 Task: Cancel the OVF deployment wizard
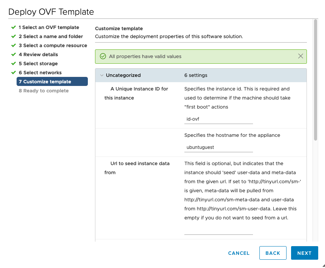click(x=239, y=253)
